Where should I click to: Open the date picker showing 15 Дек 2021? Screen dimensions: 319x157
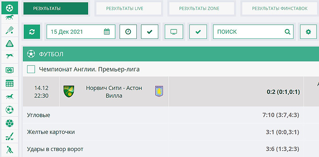pos(81,32)
